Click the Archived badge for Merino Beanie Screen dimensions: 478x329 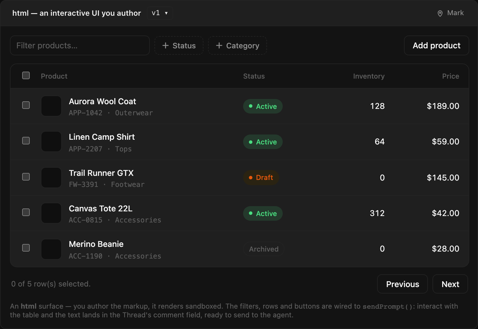coord(264,249)
